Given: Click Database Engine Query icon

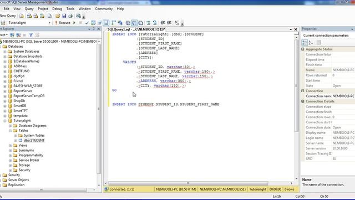Looking at the screenshot, I should pos(21,16).
